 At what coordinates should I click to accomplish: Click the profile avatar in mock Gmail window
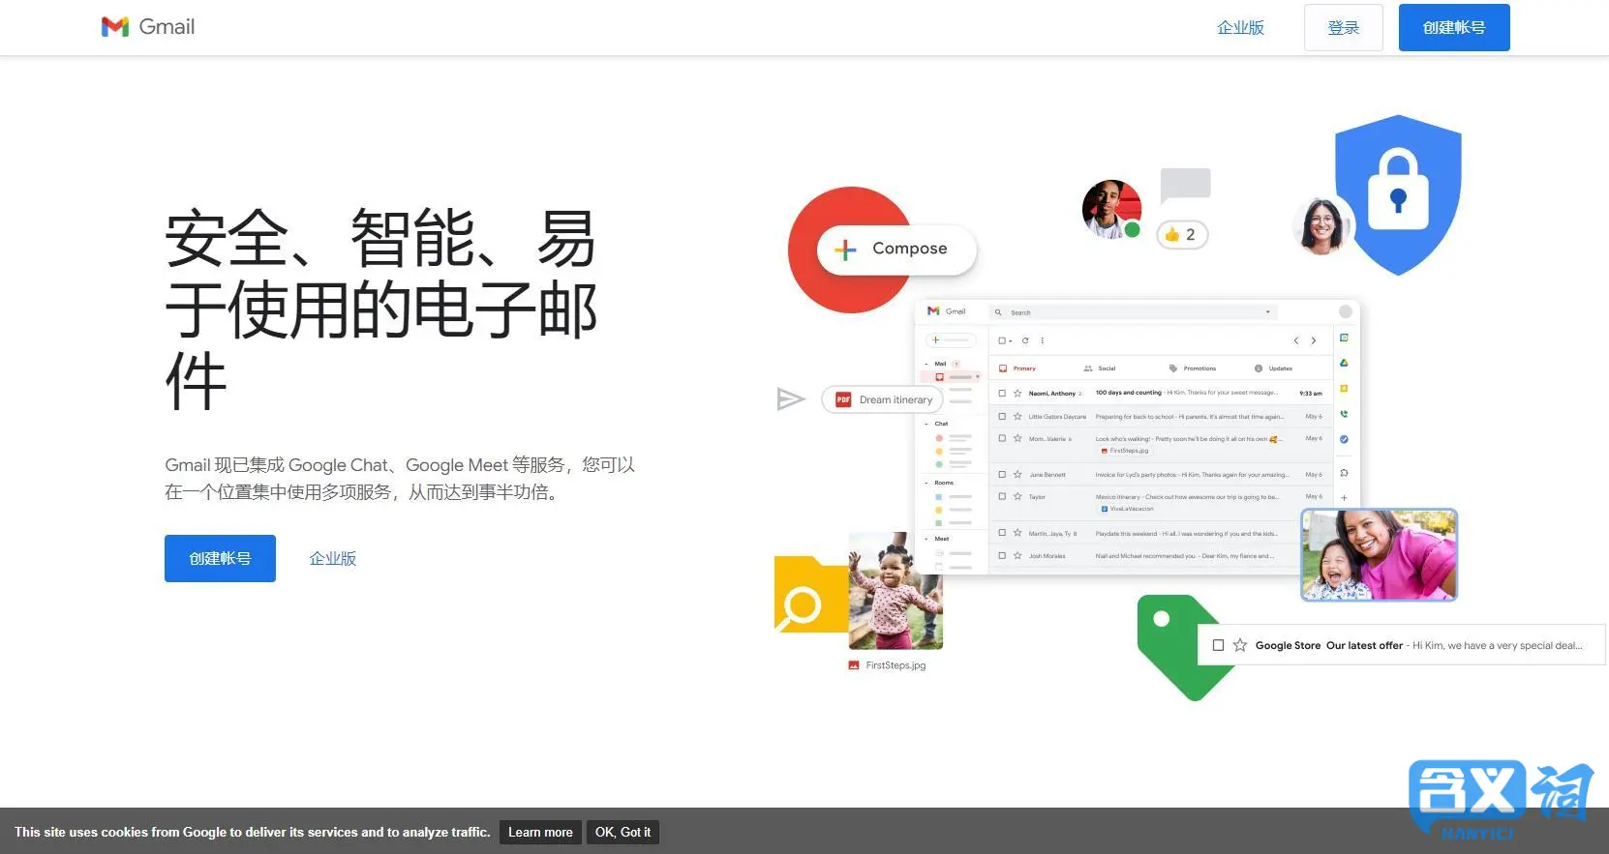(1345, 311)
